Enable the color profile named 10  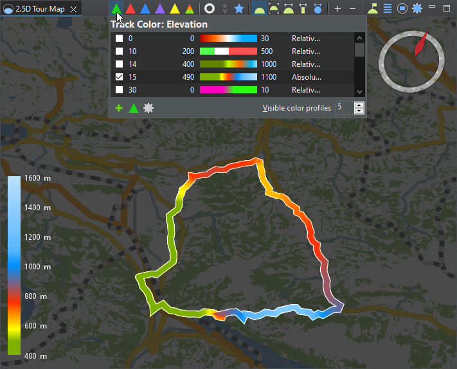pyautogui.click(x=119, y=51)
